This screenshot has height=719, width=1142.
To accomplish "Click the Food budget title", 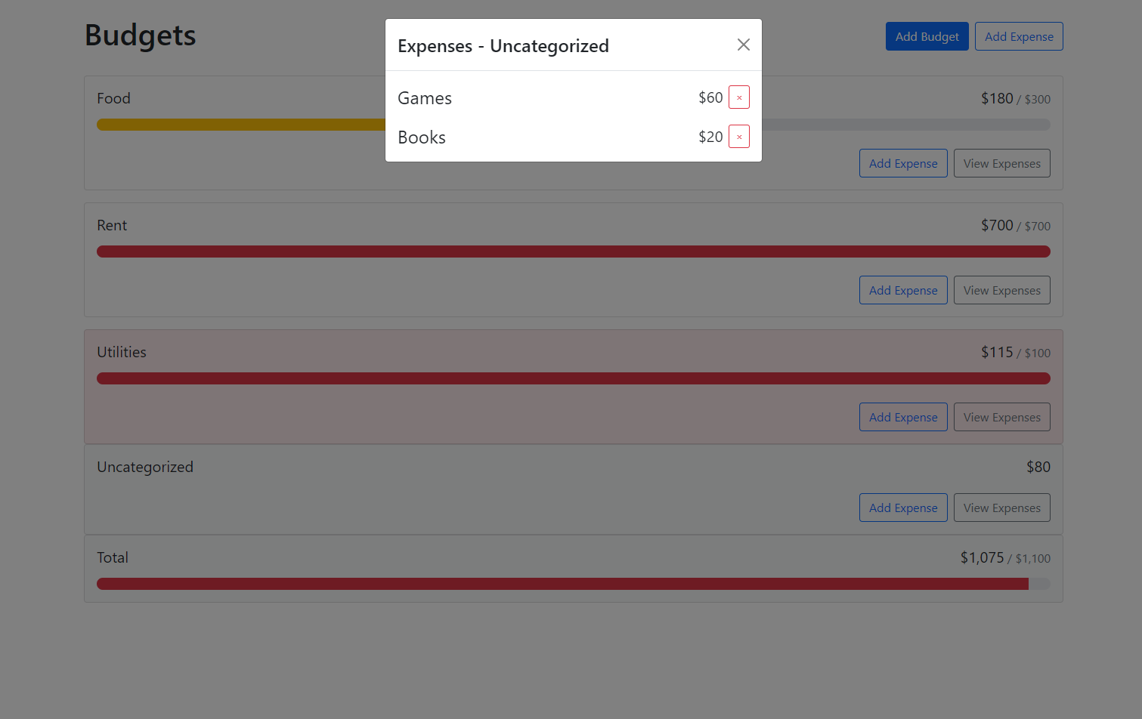I will [x=113, y=98].
